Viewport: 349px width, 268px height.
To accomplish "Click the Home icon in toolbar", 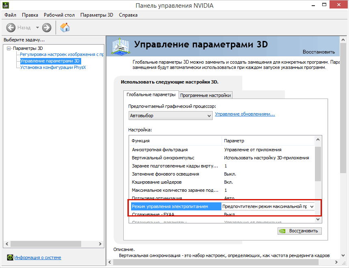I will (65, 28).
